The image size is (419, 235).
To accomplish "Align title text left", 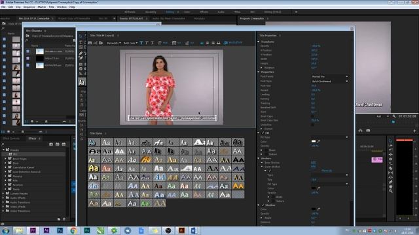I will pyautogui.click(x=202, y=43).
